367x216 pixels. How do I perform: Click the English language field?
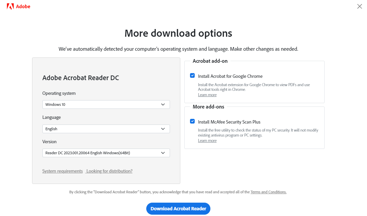(106, 129)
